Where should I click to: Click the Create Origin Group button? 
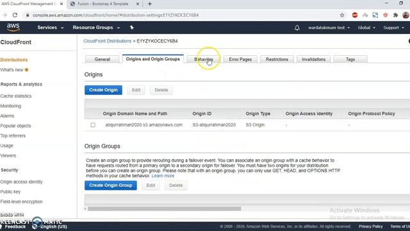point(111,185)
